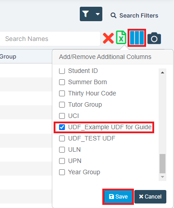This screenshot has width=174, height=208.
Task: Click the red X clear icon
Action: coord(108,38)
